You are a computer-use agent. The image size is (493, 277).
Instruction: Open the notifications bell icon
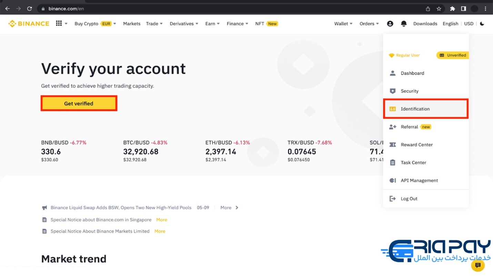[404, 23]
